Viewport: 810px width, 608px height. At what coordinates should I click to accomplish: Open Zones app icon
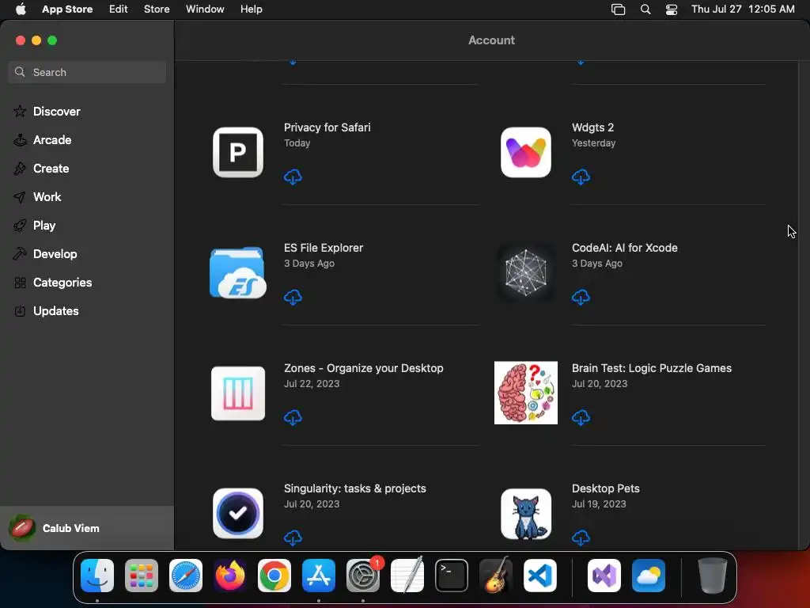(237, 393)
